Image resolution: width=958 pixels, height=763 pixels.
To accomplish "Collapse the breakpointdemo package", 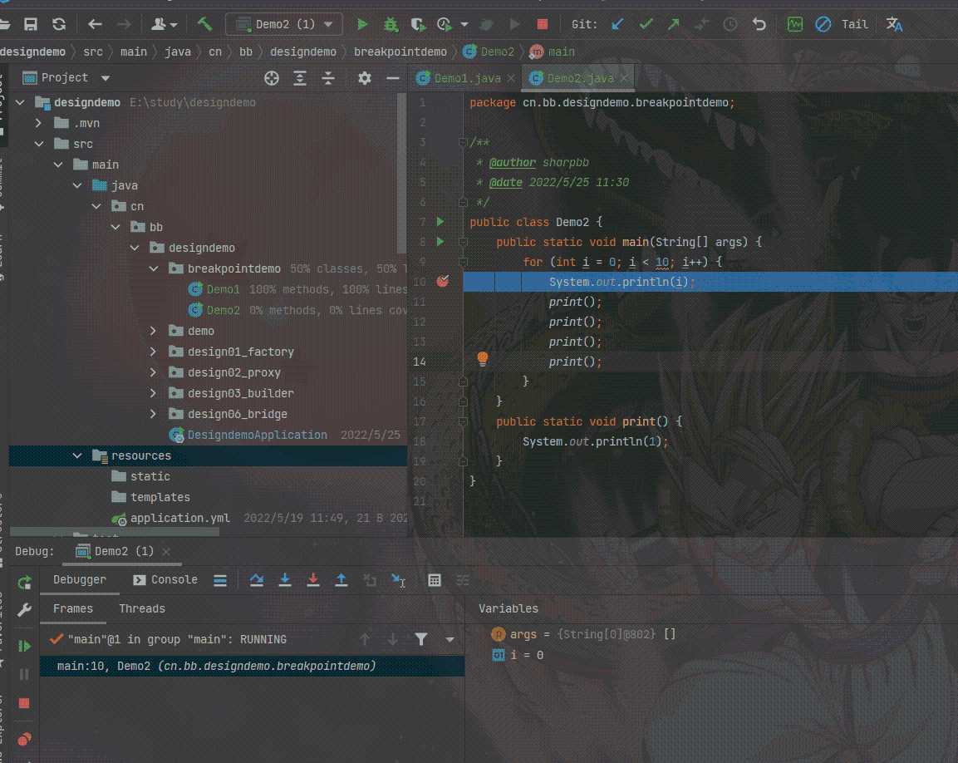I will (x=154, y=268).
